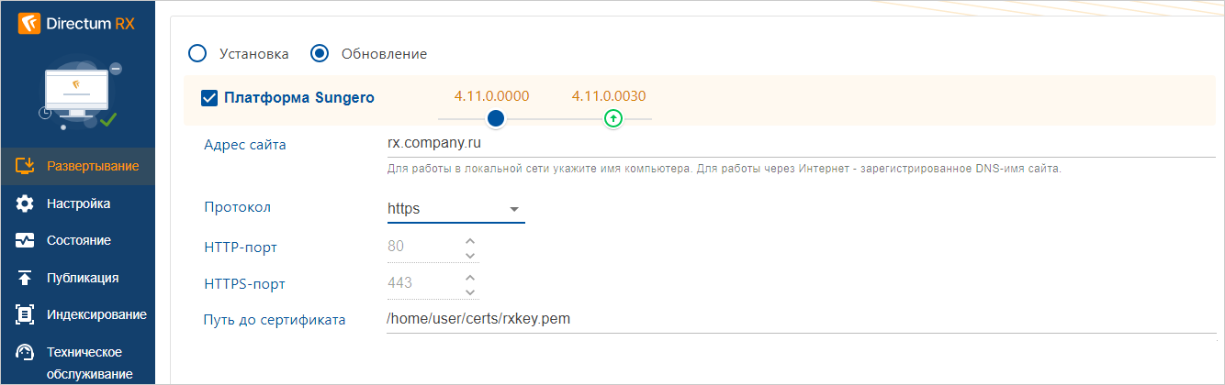Screen dimensions: 1225x385
Task: Click the Directum RX logo icon
Action: pos(28,24)
